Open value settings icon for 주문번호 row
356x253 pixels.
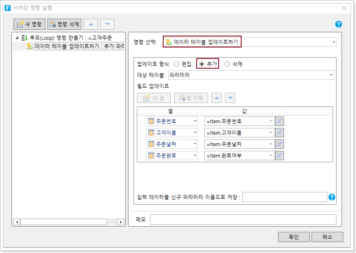279,121
